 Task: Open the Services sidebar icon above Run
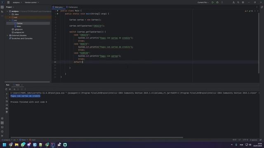(2, 118)
